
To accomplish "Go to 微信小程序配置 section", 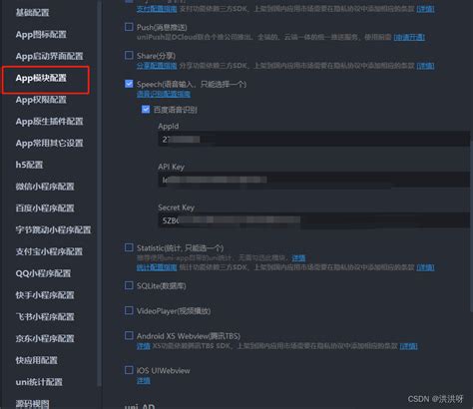I will [45, 187].
